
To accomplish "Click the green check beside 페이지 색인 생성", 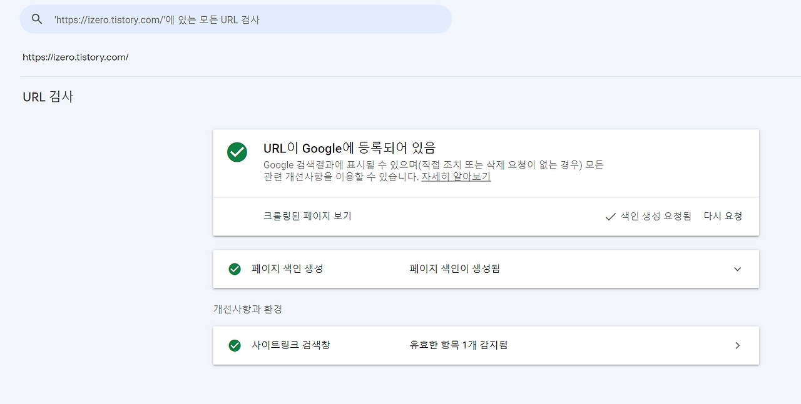I will (x=235, y=269).
